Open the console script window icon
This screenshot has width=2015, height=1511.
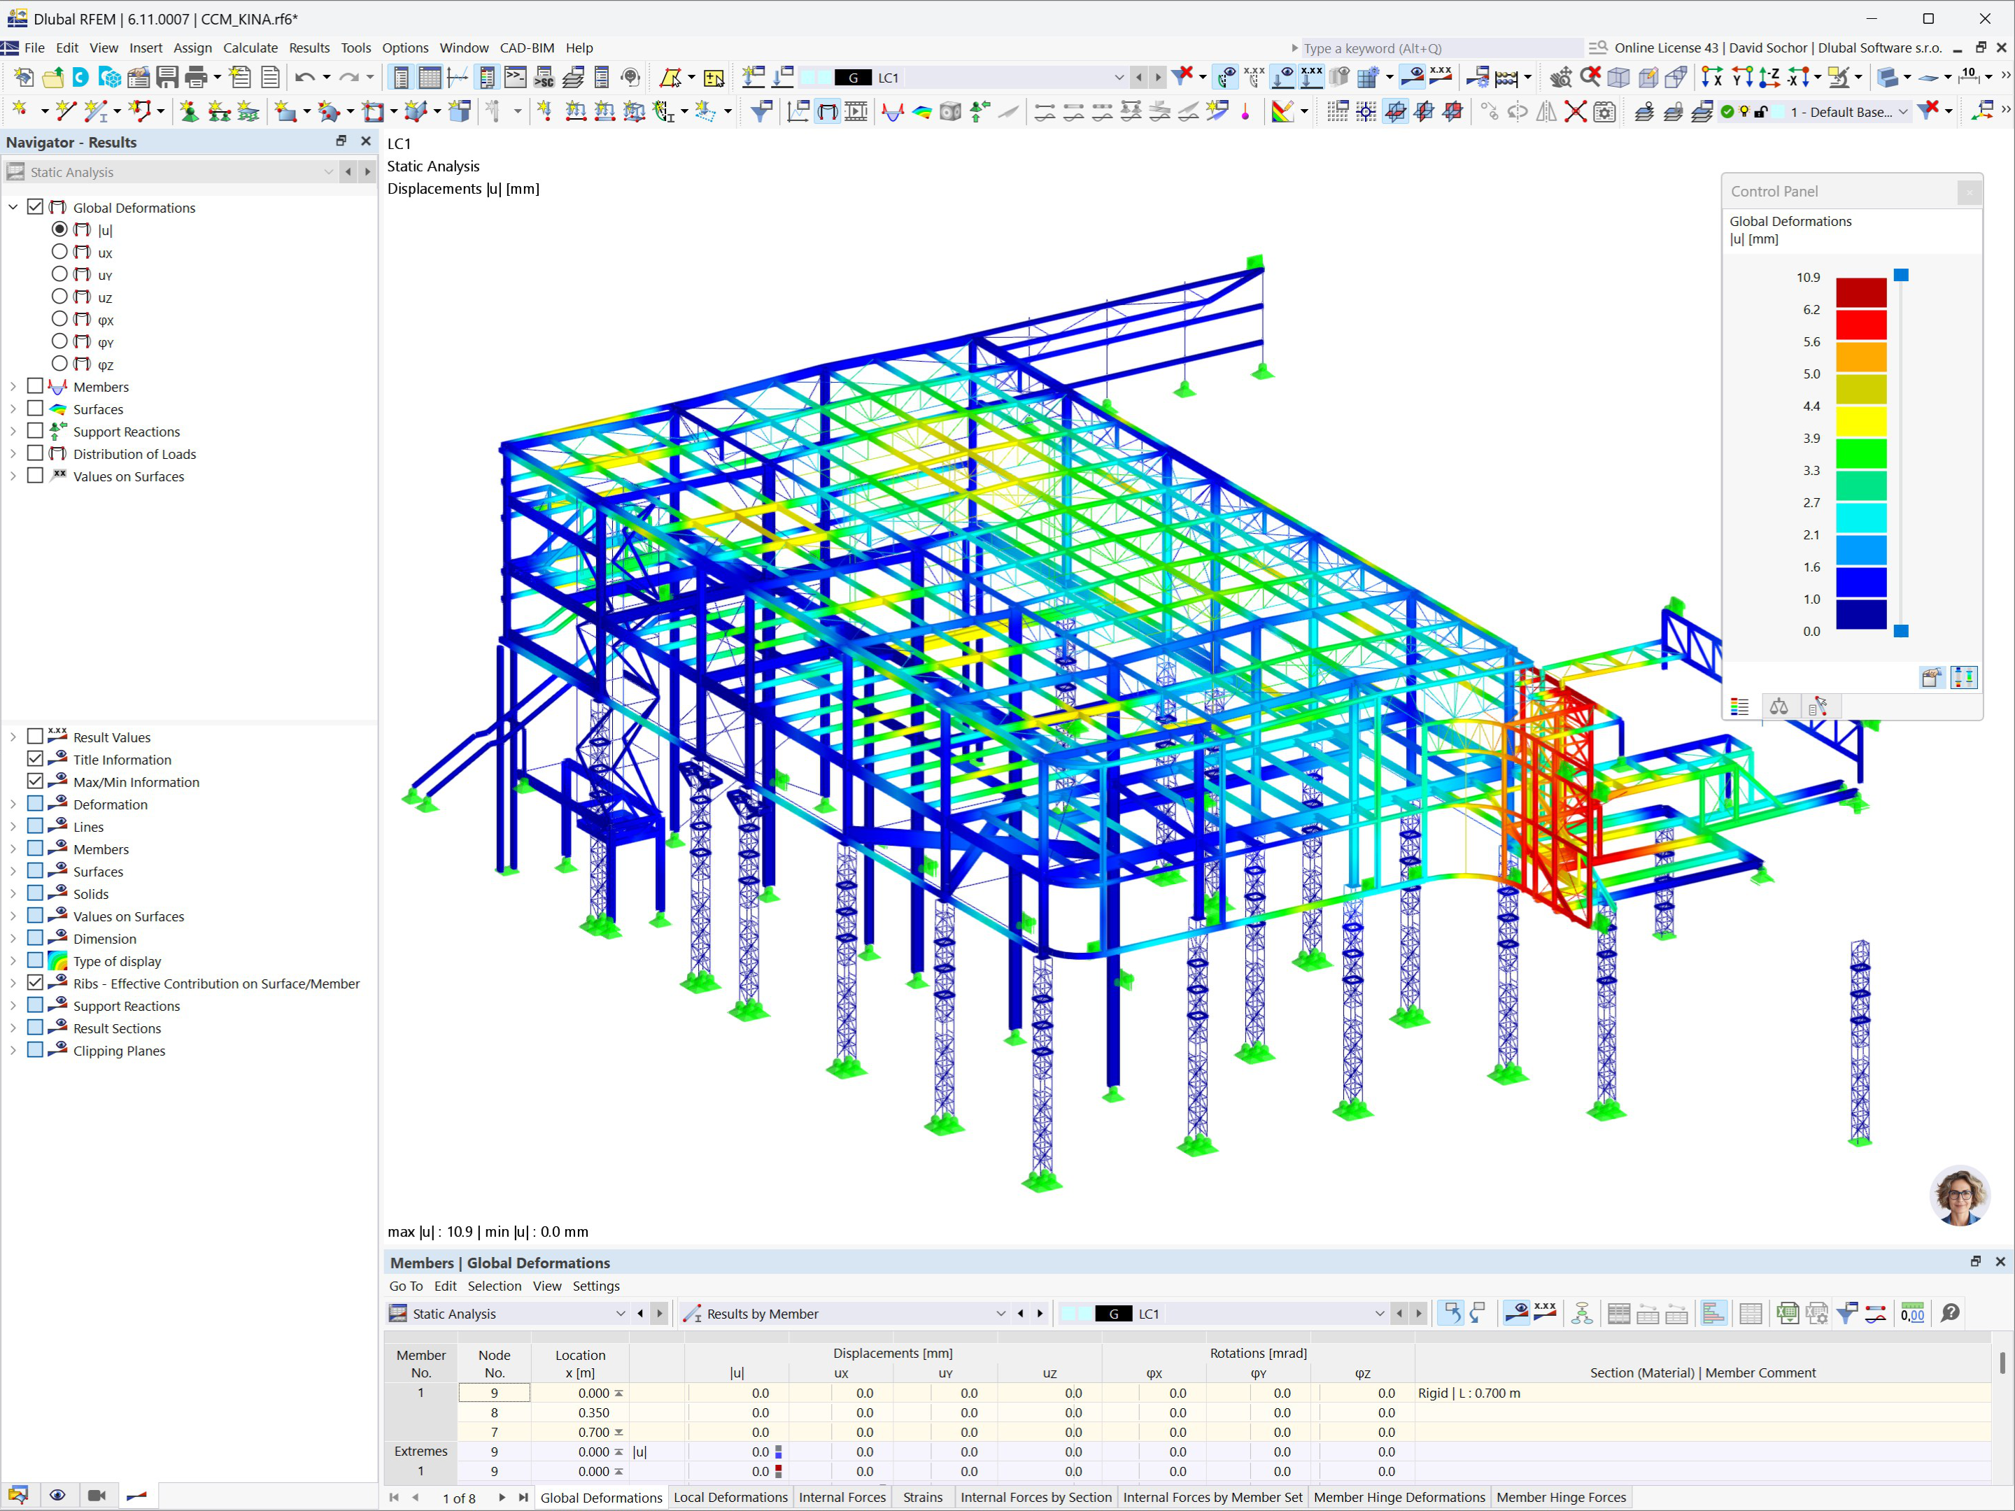515,78
